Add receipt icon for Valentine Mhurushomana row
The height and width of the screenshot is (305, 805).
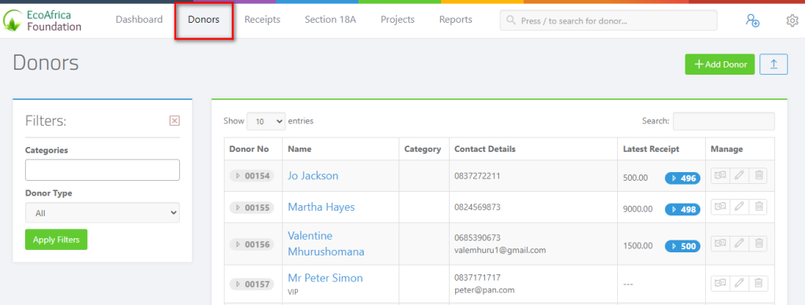pos(720,244)
